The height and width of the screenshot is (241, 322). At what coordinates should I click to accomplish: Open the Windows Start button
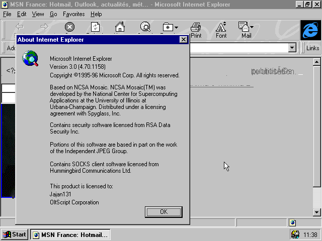coord(15,234)
